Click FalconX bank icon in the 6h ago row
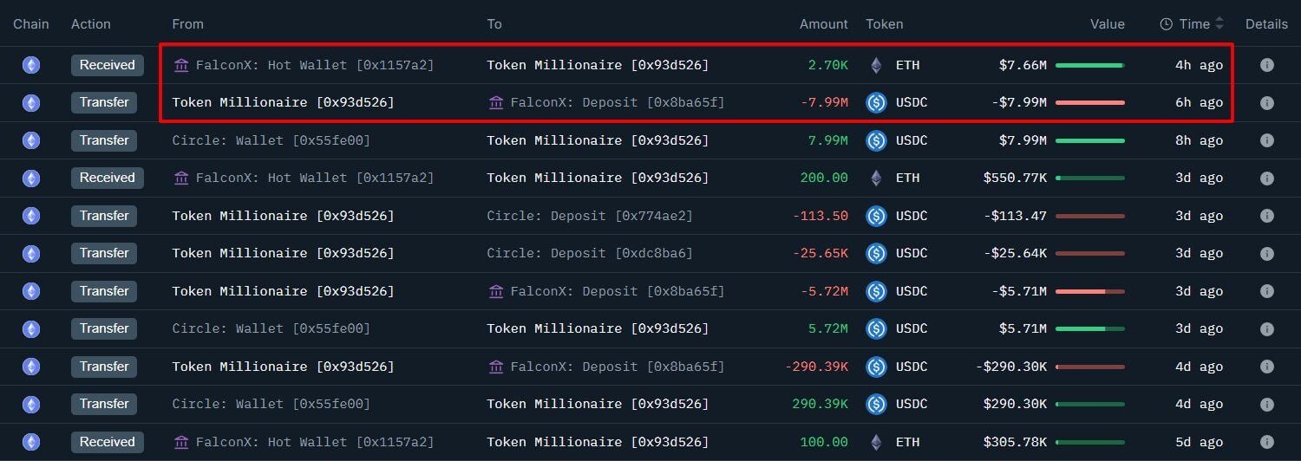Image resolution: width=1301 pixels, height=461 pixels. click(496, 102)
